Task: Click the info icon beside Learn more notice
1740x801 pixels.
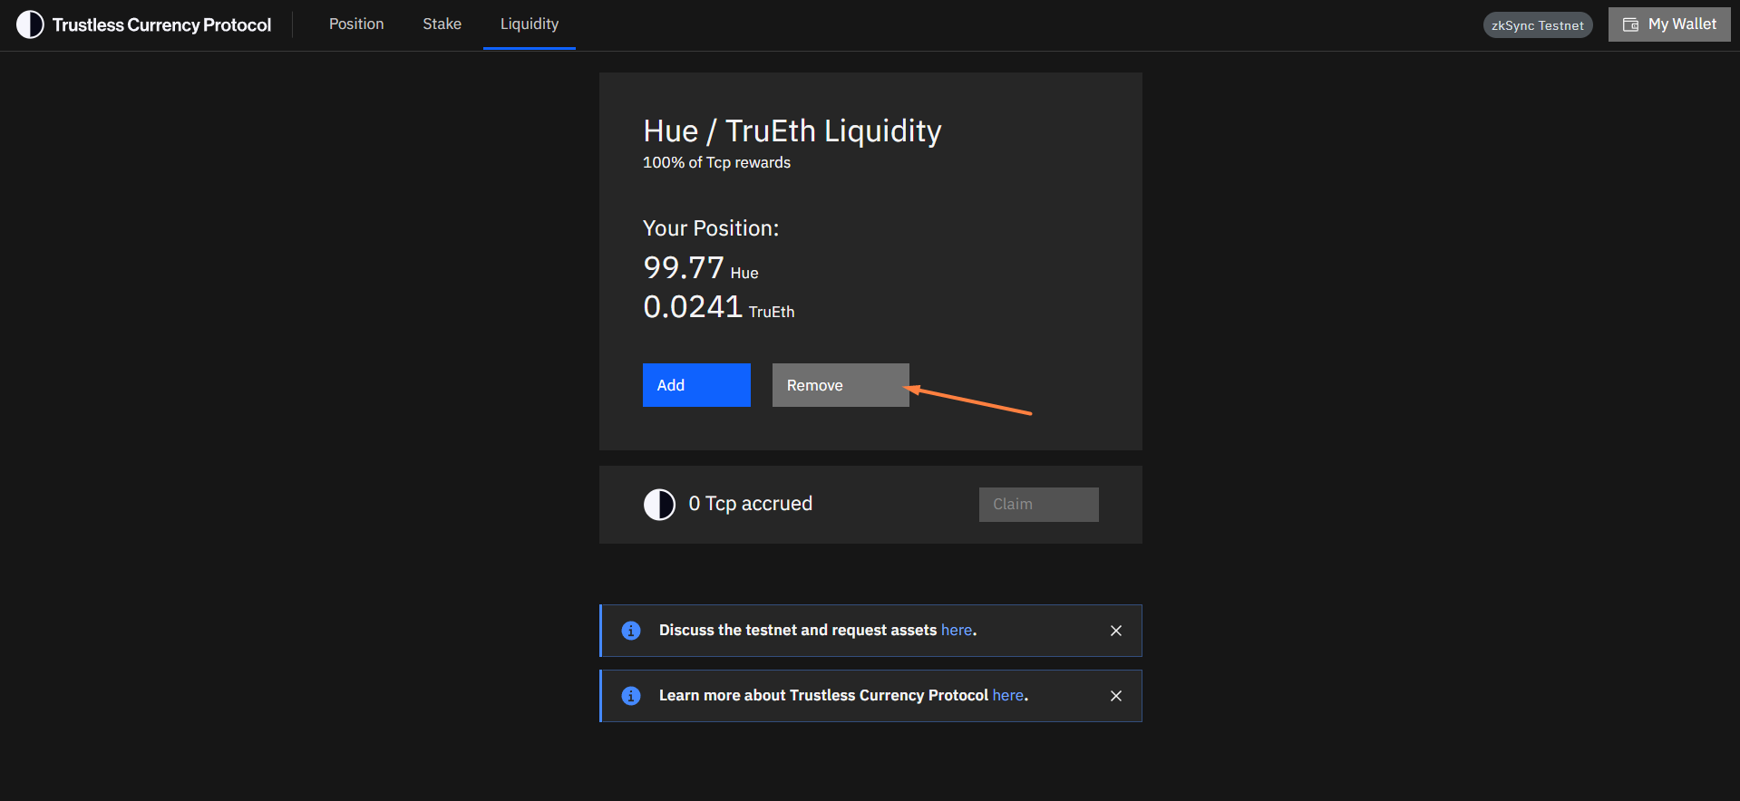Action: point(631,696)
